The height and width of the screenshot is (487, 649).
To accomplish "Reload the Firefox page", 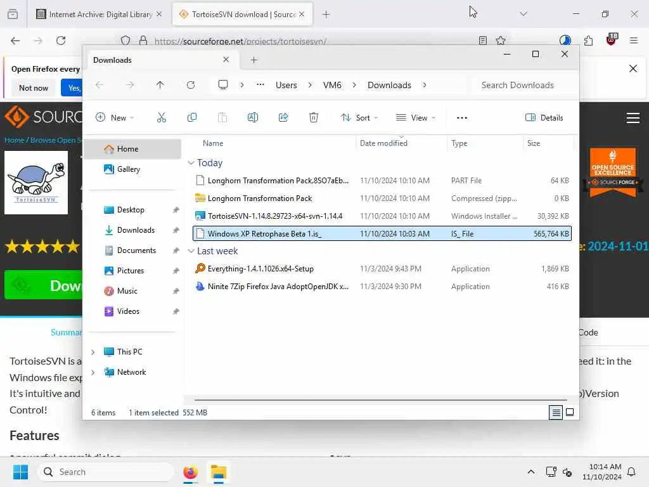I will pyautogui.click(x=61, y=41).
